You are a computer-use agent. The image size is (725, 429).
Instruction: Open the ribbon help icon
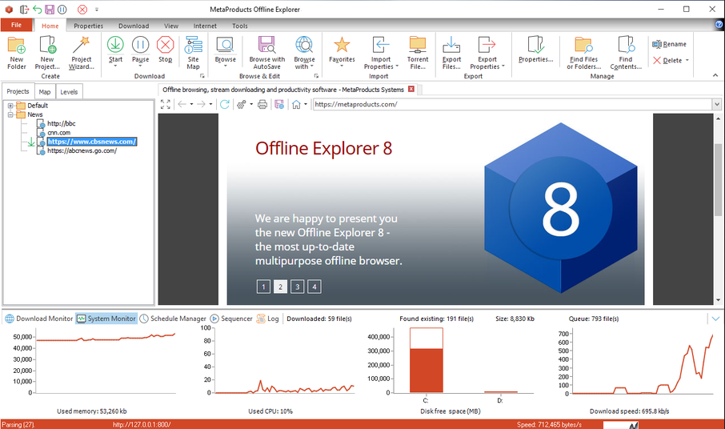click(x=719, y=25)
